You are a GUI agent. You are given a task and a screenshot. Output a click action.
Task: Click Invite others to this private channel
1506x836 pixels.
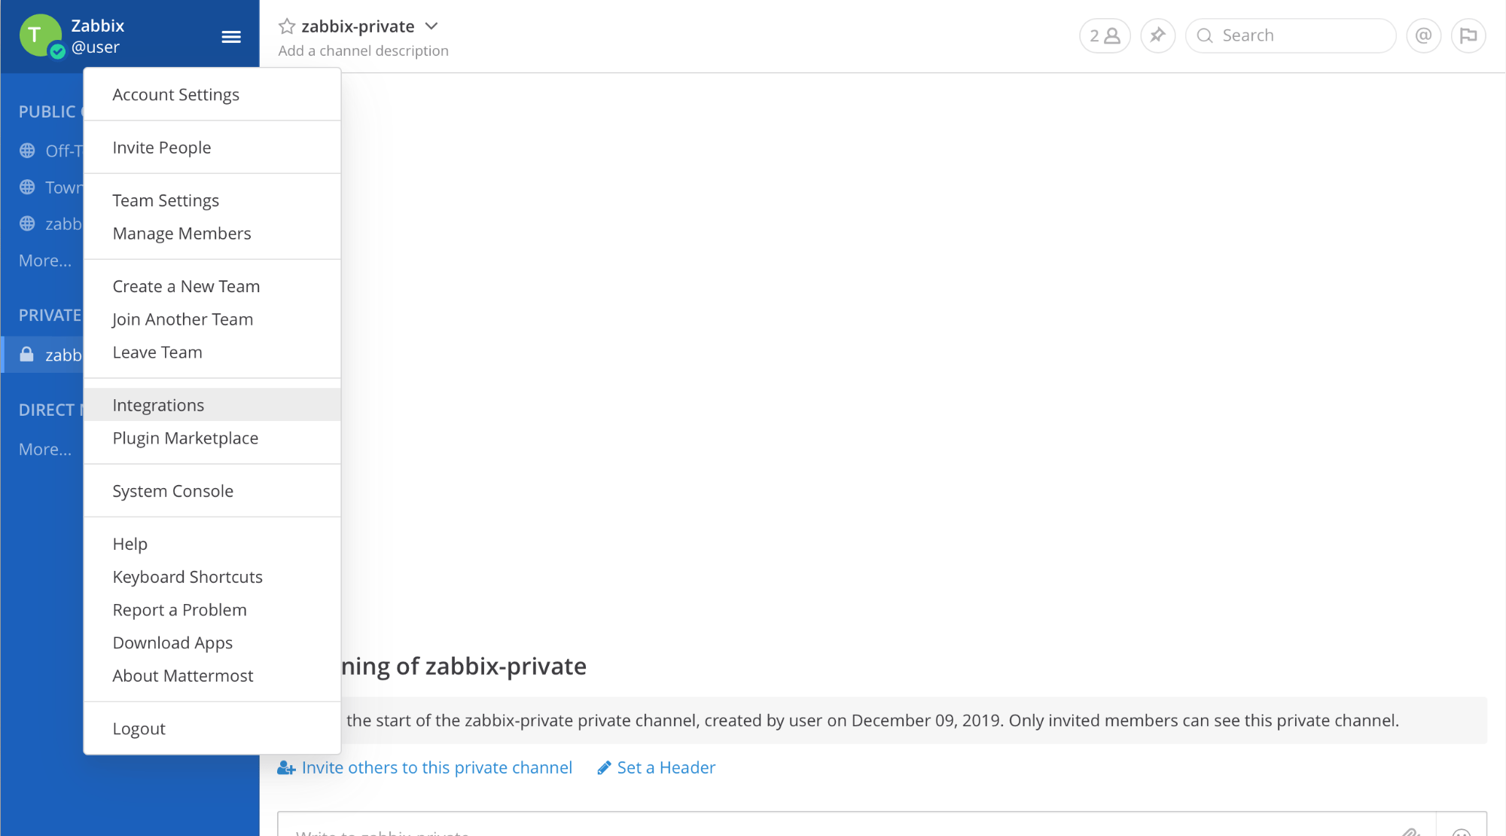[x=436, y=767]
